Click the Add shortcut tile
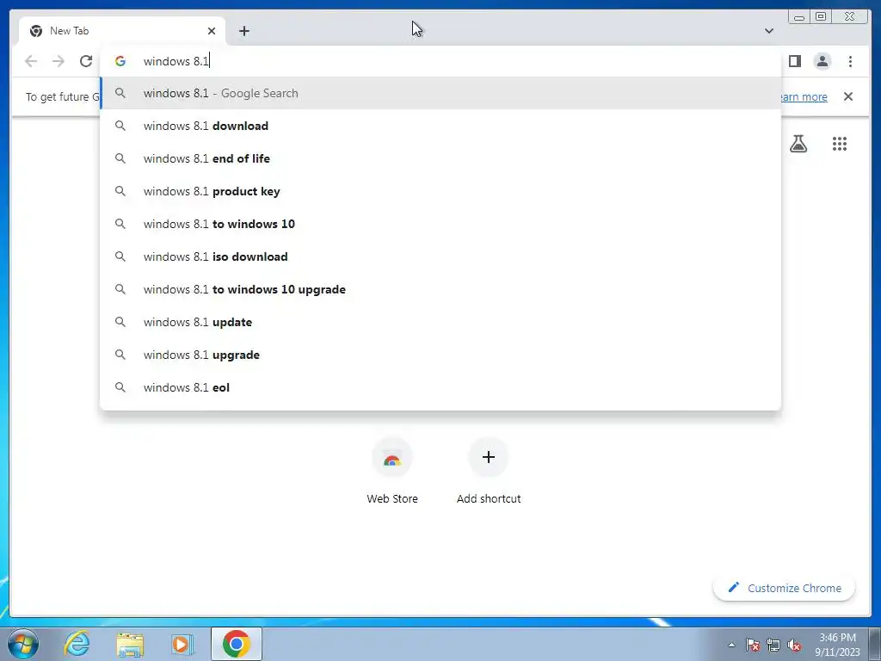 coord(489,472)
